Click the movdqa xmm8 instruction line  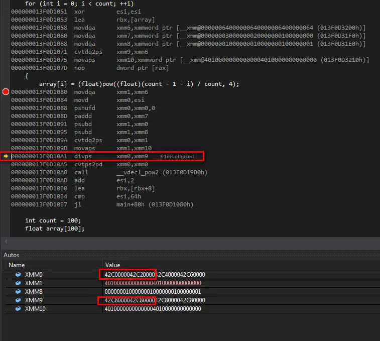tap(188, 44)
